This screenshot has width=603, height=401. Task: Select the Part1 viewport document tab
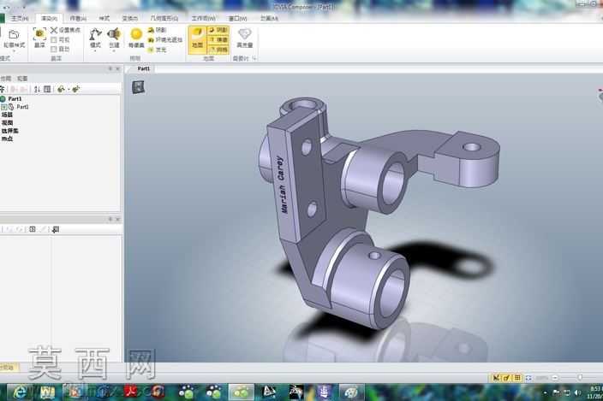(x=143, y=68)
